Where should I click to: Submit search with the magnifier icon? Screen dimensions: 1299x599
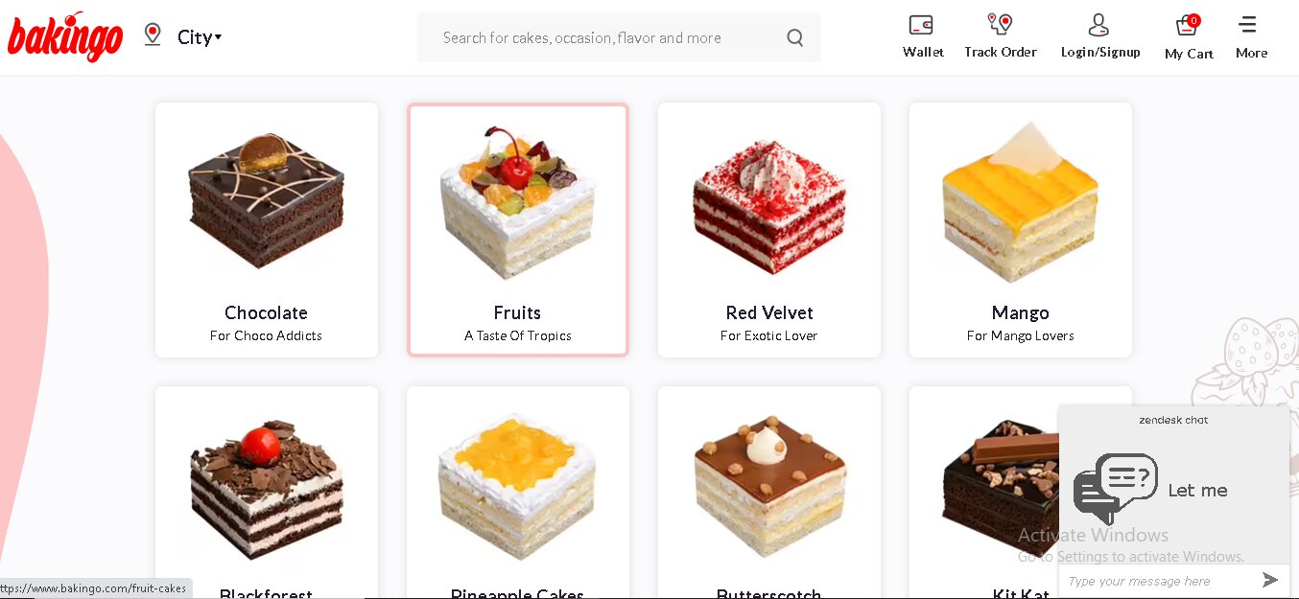tap(794, 37)
